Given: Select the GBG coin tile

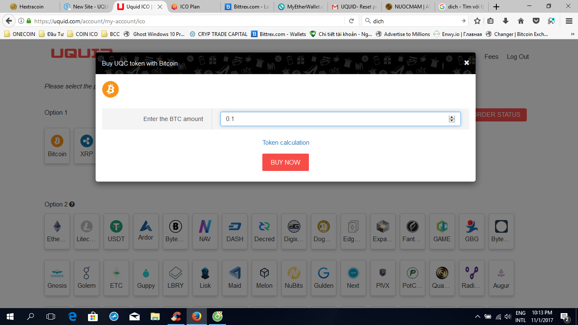Looking at the screenshot, I should point(472,231).
